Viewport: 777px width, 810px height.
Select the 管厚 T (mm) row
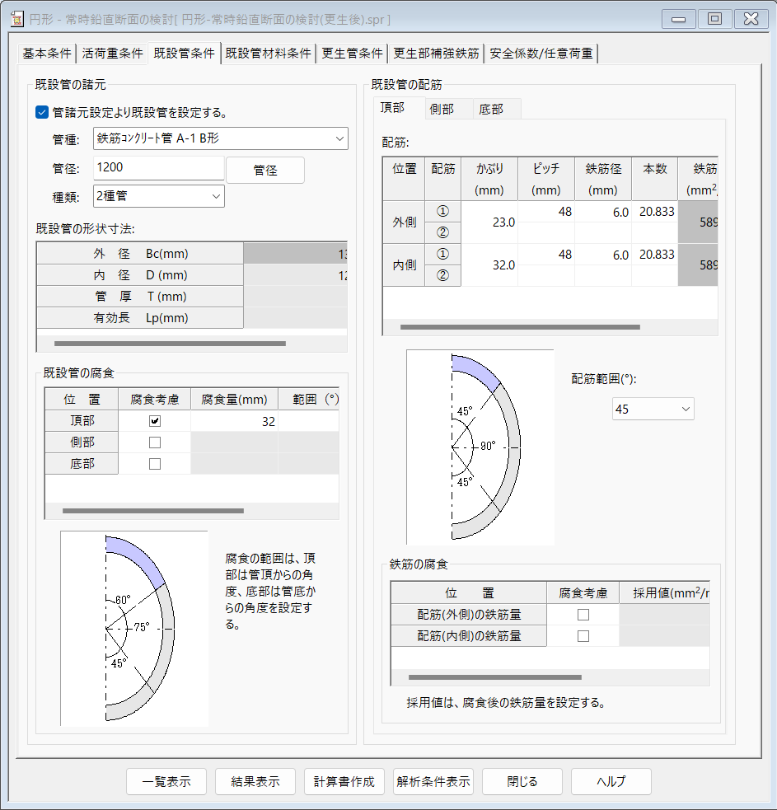tap(192, 297)
